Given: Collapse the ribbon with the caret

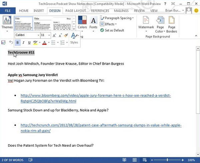Looking at the screenshot, I should (x=196, y=36).
